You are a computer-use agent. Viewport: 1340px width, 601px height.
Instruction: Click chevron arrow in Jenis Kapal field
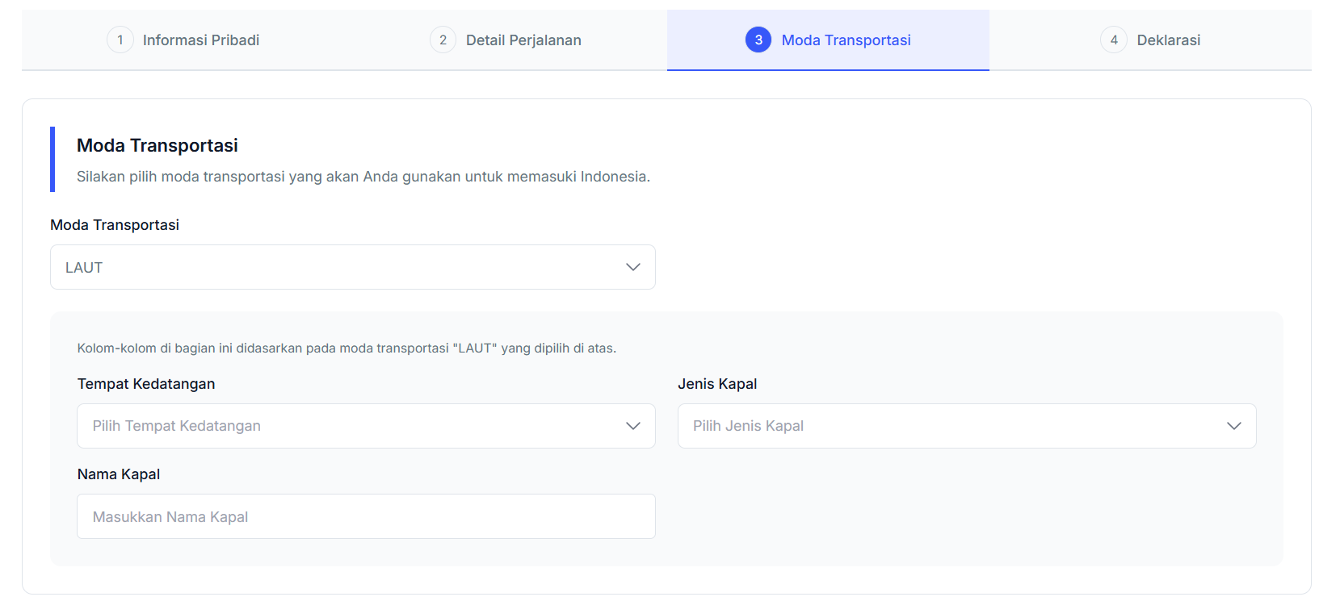(1233, 426)
